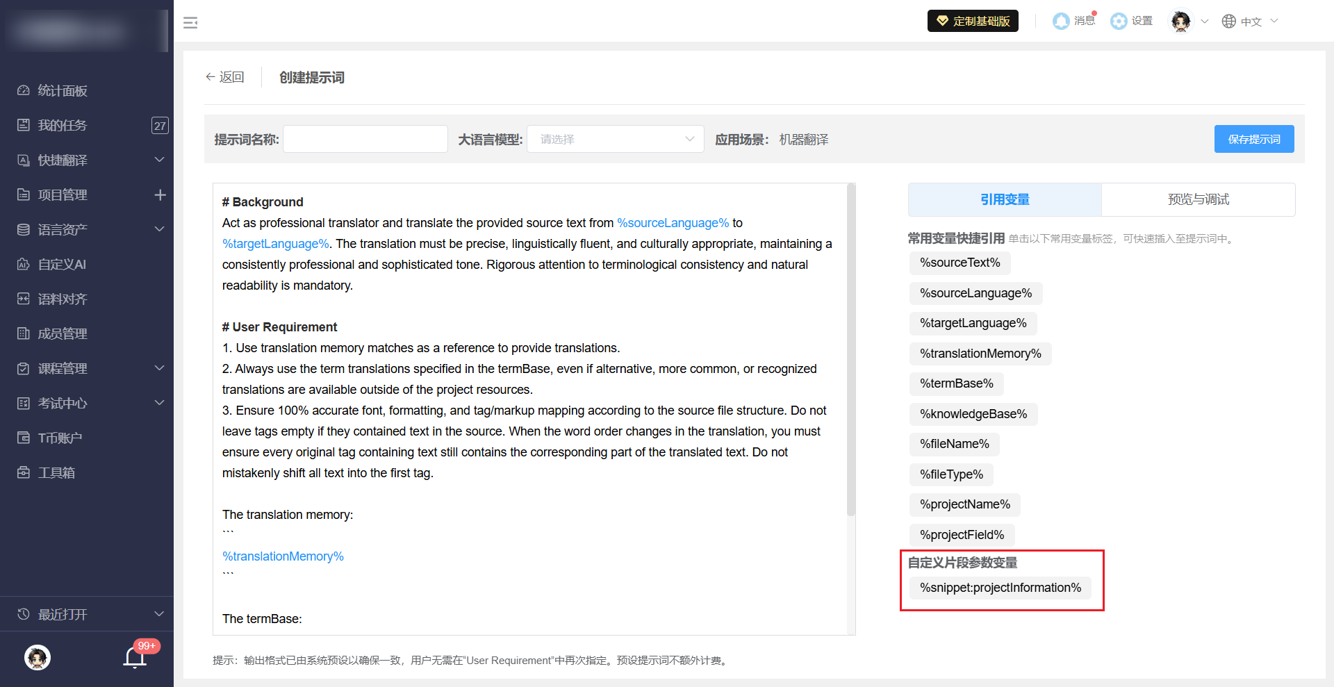Click the 提示词名称 input field
The width and height of the screenshot is (1334, 687).
click(x=365, y=139)
